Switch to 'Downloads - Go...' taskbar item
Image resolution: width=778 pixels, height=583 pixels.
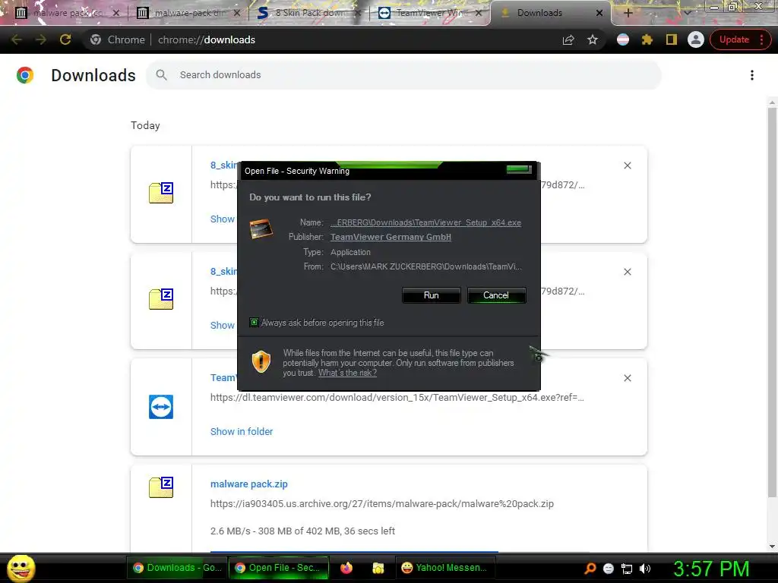tap(177, 568)
